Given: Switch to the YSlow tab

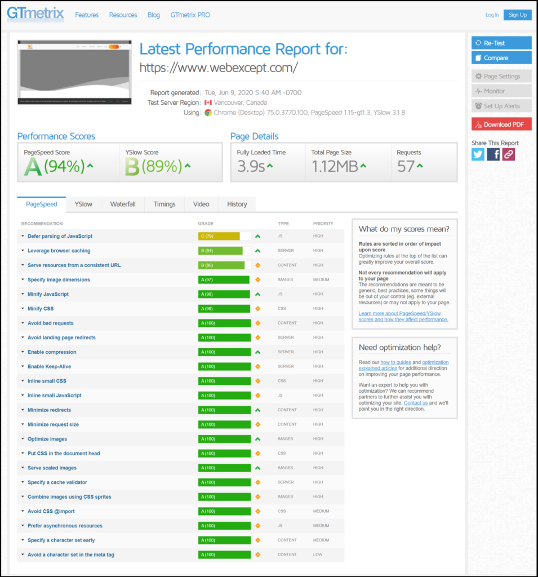Looking at the screenshot, I should [83, 204].
